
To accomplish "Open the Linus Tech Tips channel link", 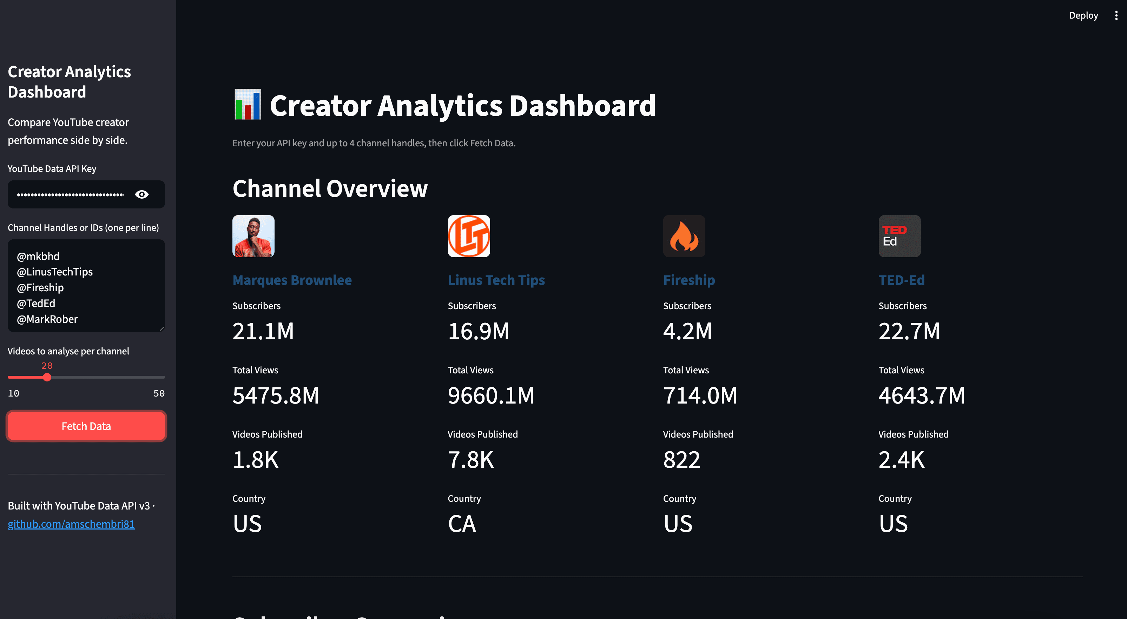I will [496, 280].
